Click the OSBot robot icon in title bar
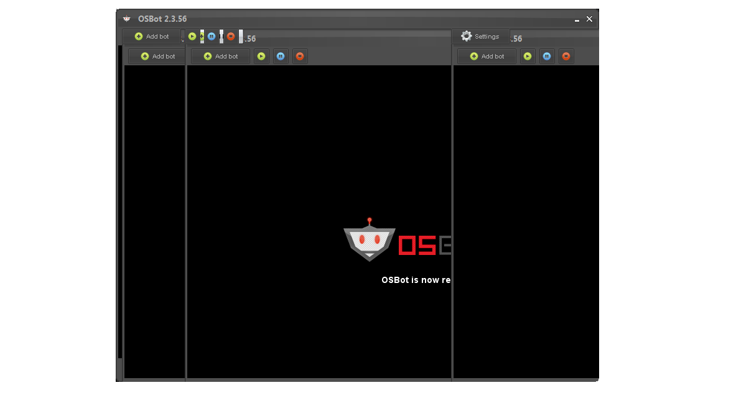Viewport: 731px width, 403px height. click(x=127, y=19)
